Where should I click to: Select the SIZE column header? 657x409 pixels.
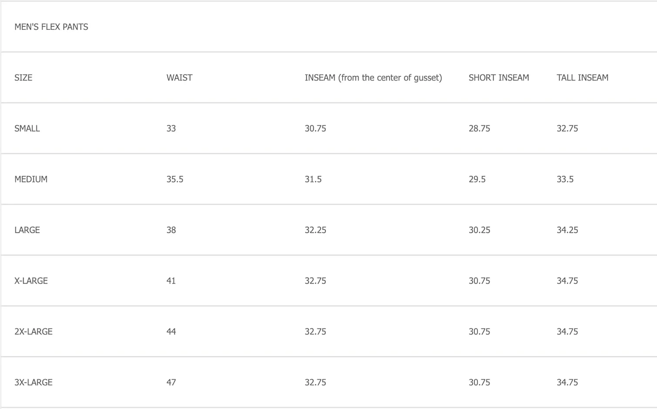[23, 78]
